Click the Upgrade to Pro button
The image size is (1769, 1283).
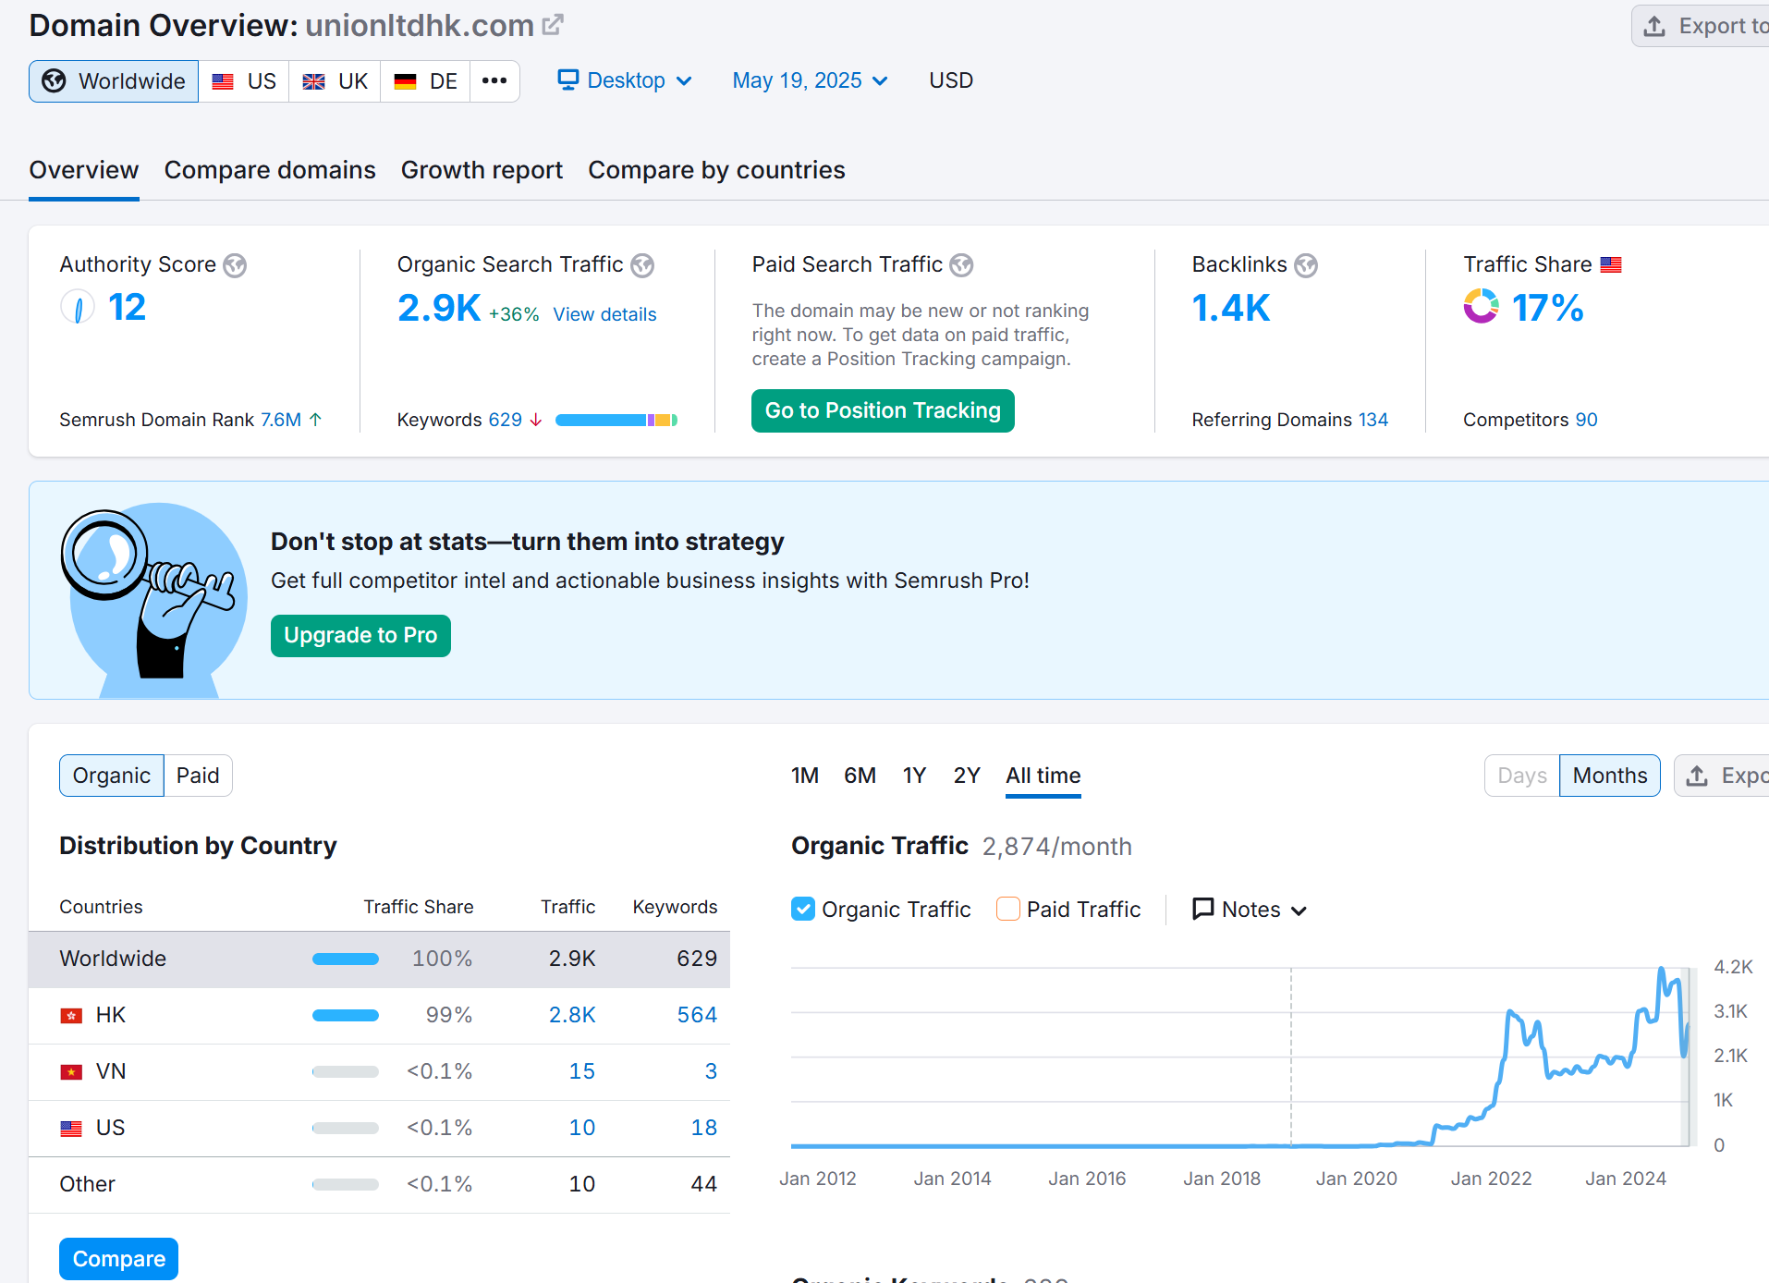[360, 635]
